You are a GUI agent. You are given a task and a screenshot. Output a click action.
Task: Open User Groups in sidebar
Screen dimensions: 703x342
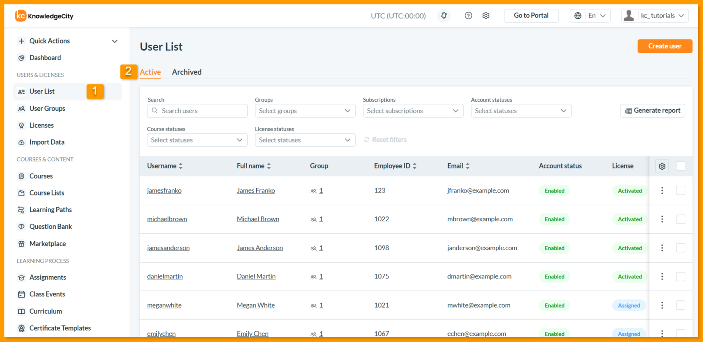point(47,109)
